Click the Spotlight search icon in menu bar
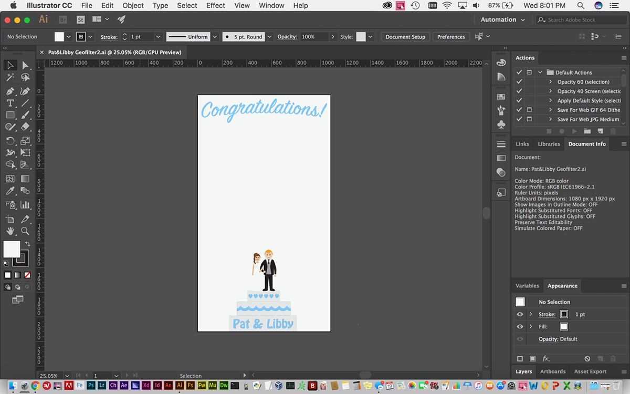The height and width of the screenshot is (394, 630). [581, 5]
